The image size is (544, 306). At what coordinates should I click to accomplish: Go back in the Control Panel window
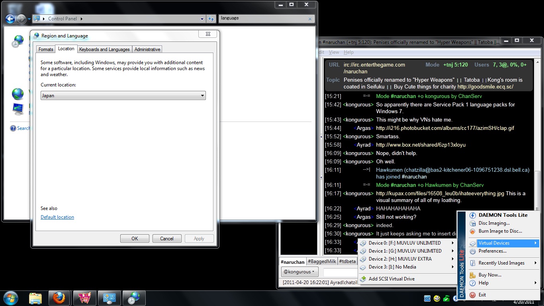tap(10, 18)
